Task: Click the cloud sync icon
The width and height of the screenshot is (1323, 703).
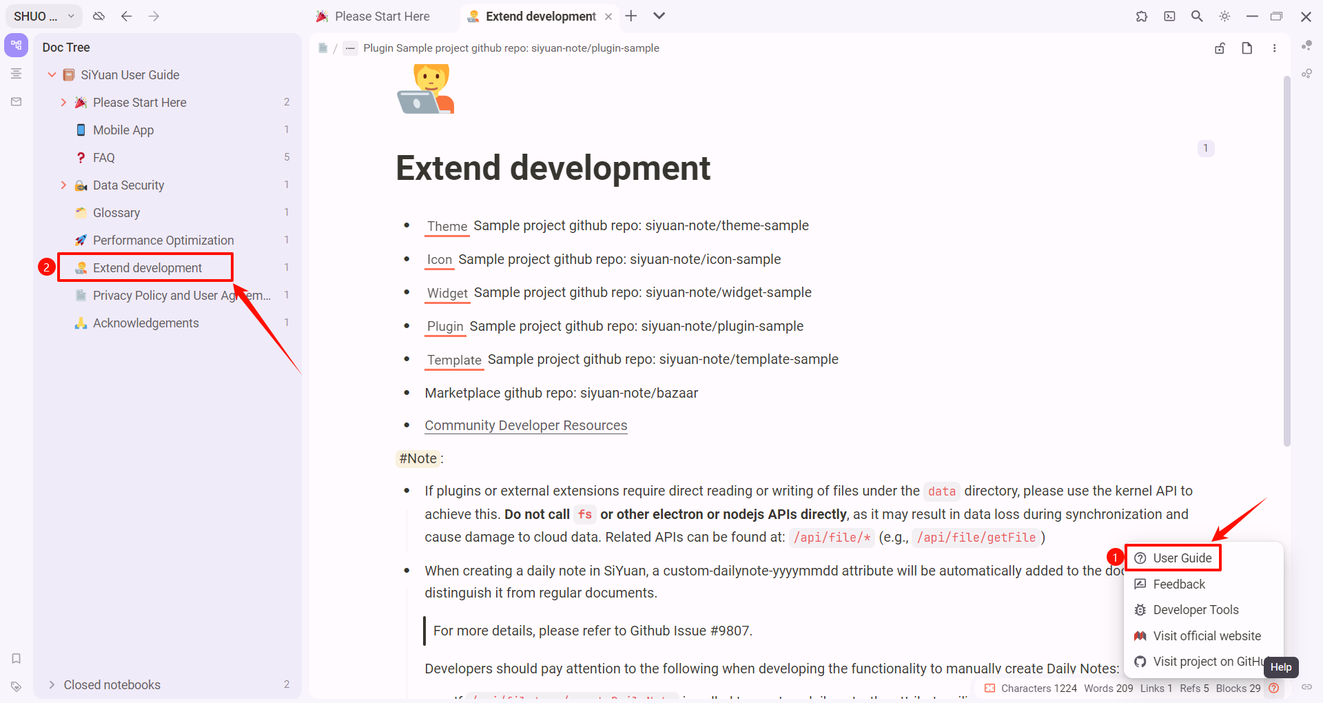Action: tap(99, 16)
